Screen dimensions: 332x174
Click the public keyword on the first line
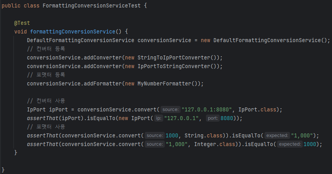(11, 6)
